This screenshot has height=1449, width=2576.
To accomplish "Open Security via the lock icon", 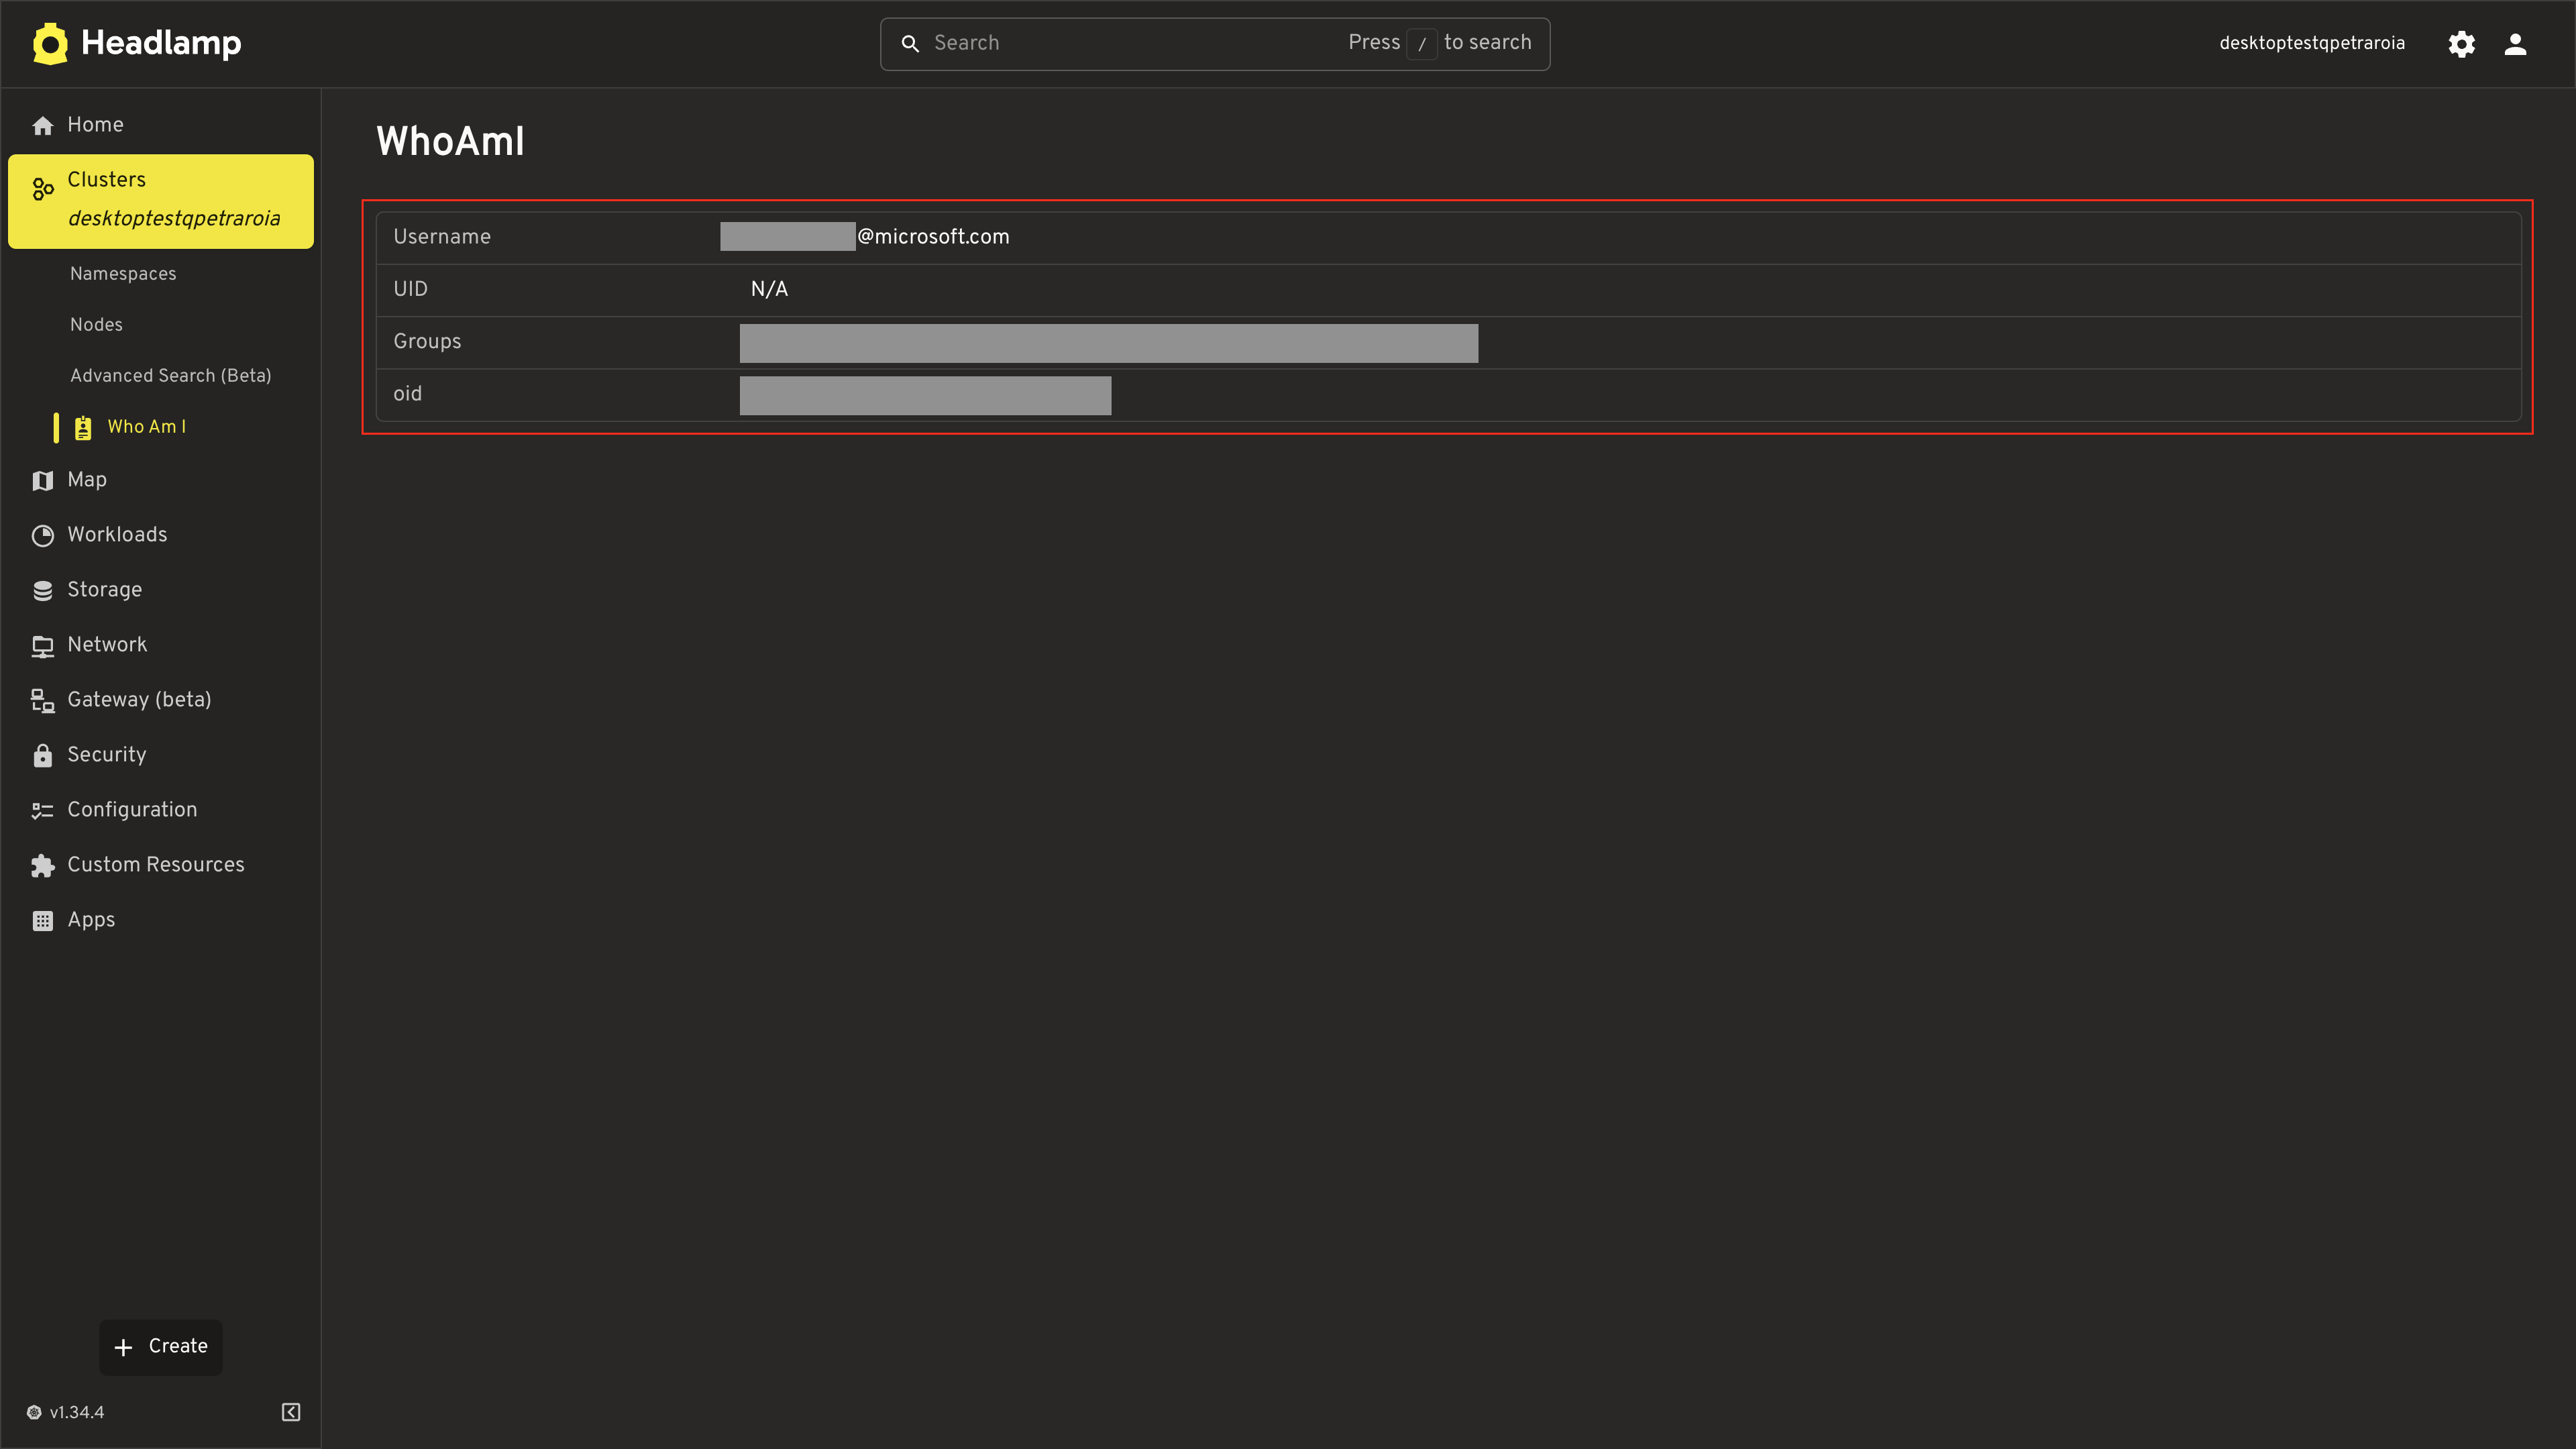I will tap(42, 754).
